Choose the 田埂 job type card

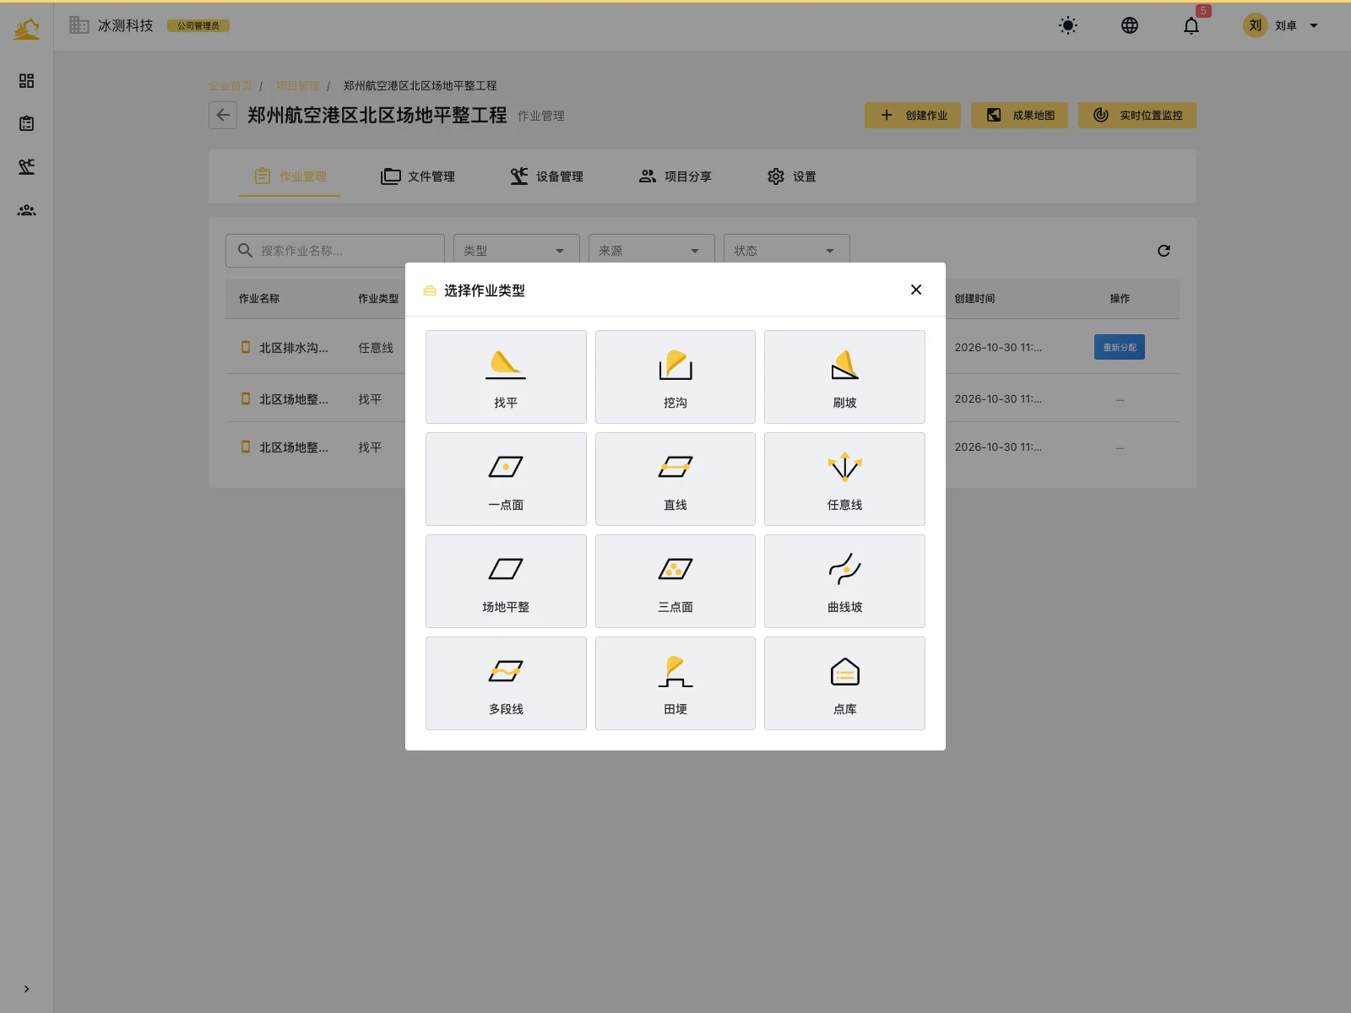coord(675,683)
